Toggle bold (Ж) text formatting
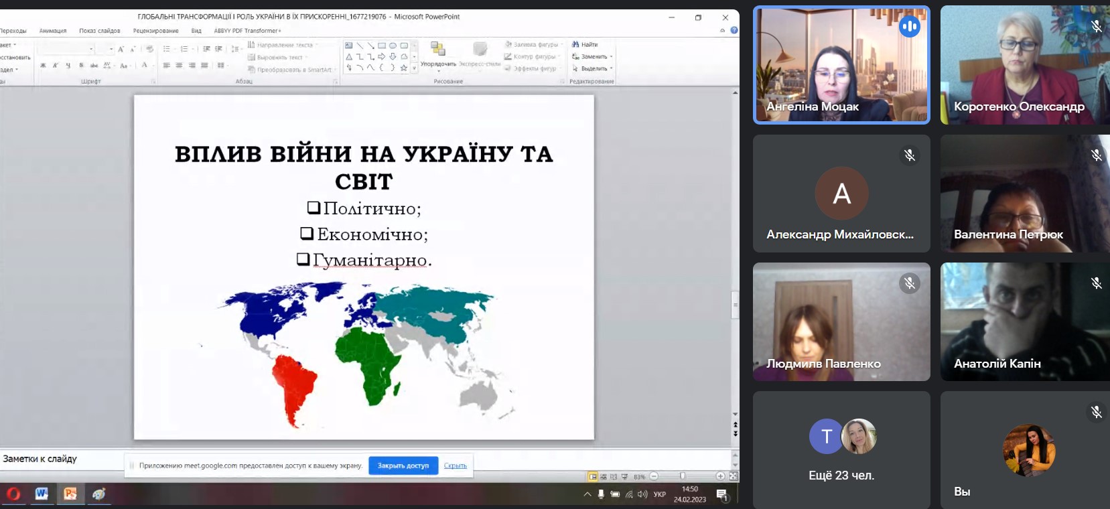This screenshot has height=509, width=1110. 43,66
